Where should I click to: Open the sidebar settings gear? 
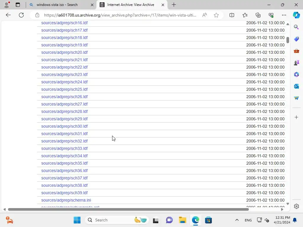coord(296,206)
